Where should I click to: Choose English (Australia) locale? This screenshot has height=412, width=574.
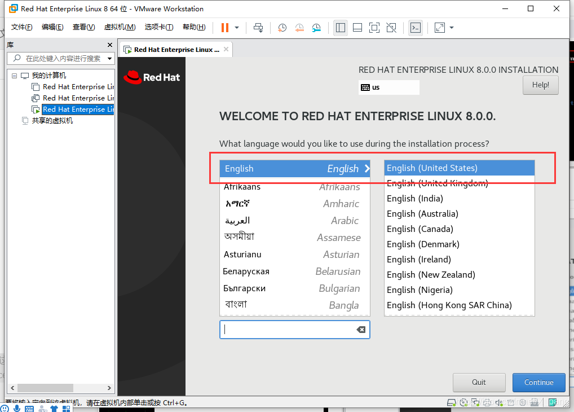[459, 214]
